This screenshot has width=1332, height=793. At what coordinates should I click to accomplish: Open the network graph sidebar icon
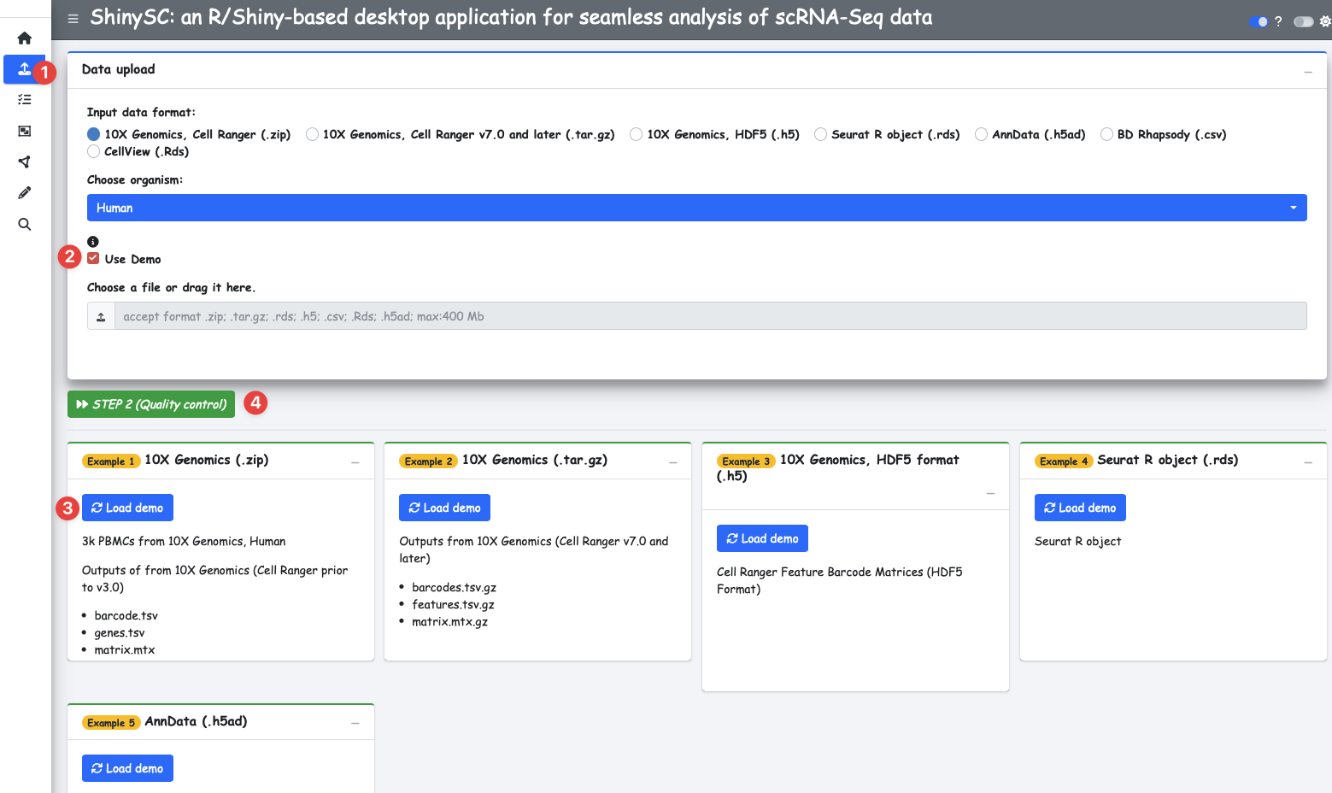[x=25, y=162]
